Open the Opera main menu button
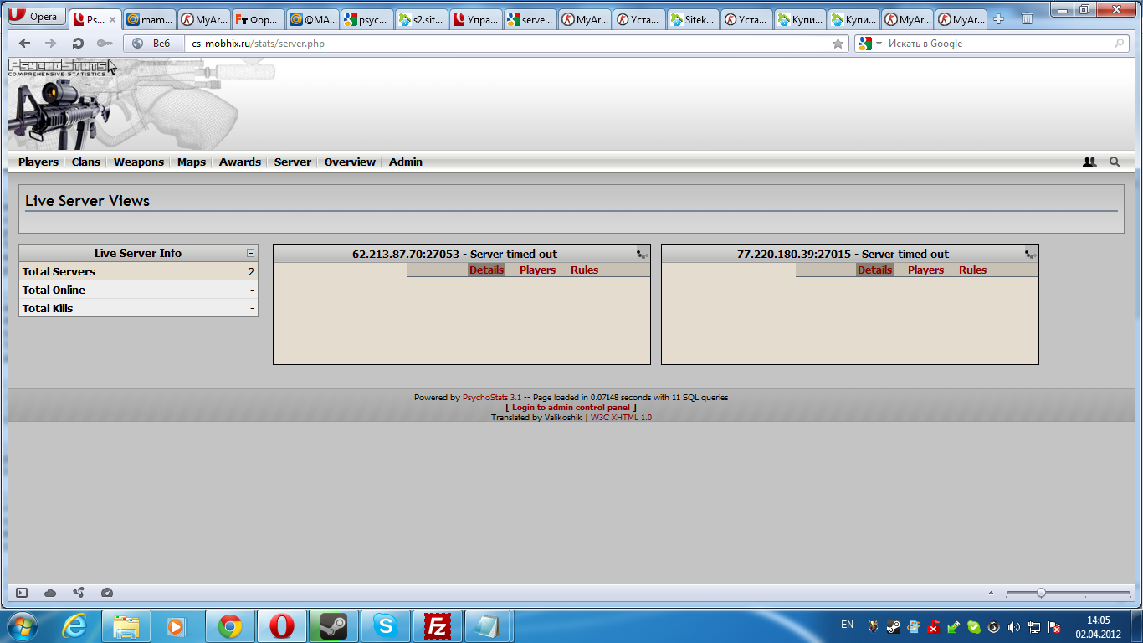This screenshot has height=643, width=1143. (33, 17)
